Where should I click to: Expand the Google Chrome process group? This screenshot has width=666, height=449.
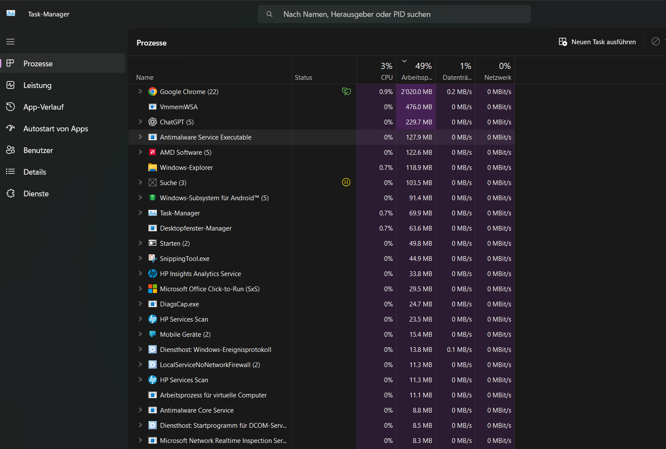[x=140, y=91]
